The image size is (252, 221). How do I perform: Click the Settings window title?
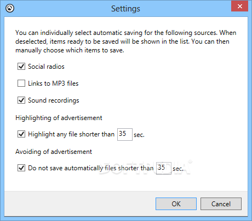point(125,9)
